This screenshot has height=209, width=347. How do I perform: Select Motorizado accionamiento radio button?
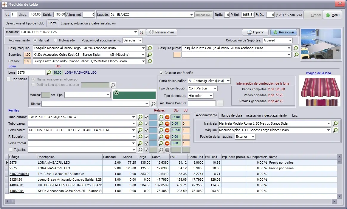(x=55, y=40)
